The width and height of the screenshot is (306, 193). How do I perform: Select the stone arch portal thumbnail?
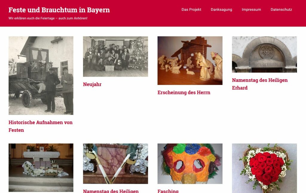(264, 54)
